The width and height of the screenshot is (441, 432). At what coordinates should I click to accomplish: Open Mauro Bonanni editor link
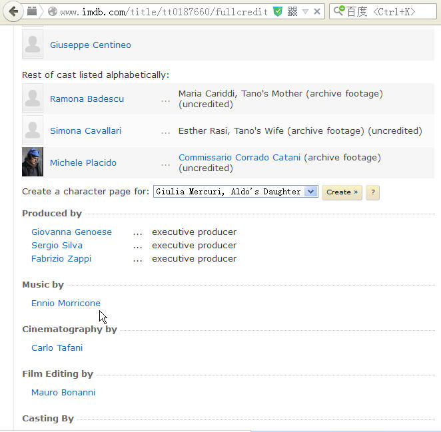point(63,392)
